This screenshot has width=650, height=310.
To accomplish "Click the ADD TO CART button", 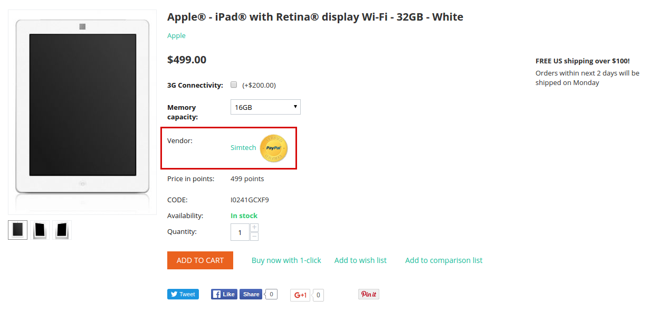I will 200,260.
